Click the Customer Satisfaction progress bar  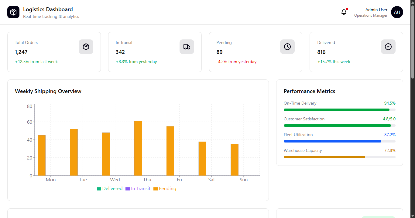(340, 126)
